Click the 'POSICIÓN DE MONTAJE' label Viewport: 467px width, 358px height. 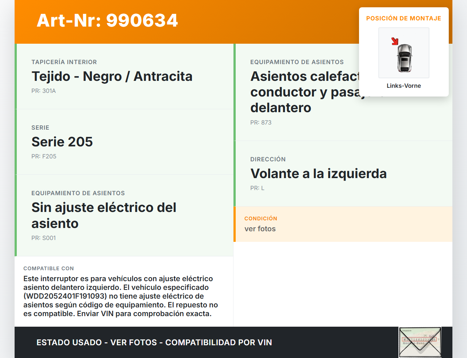pos(404,18)
